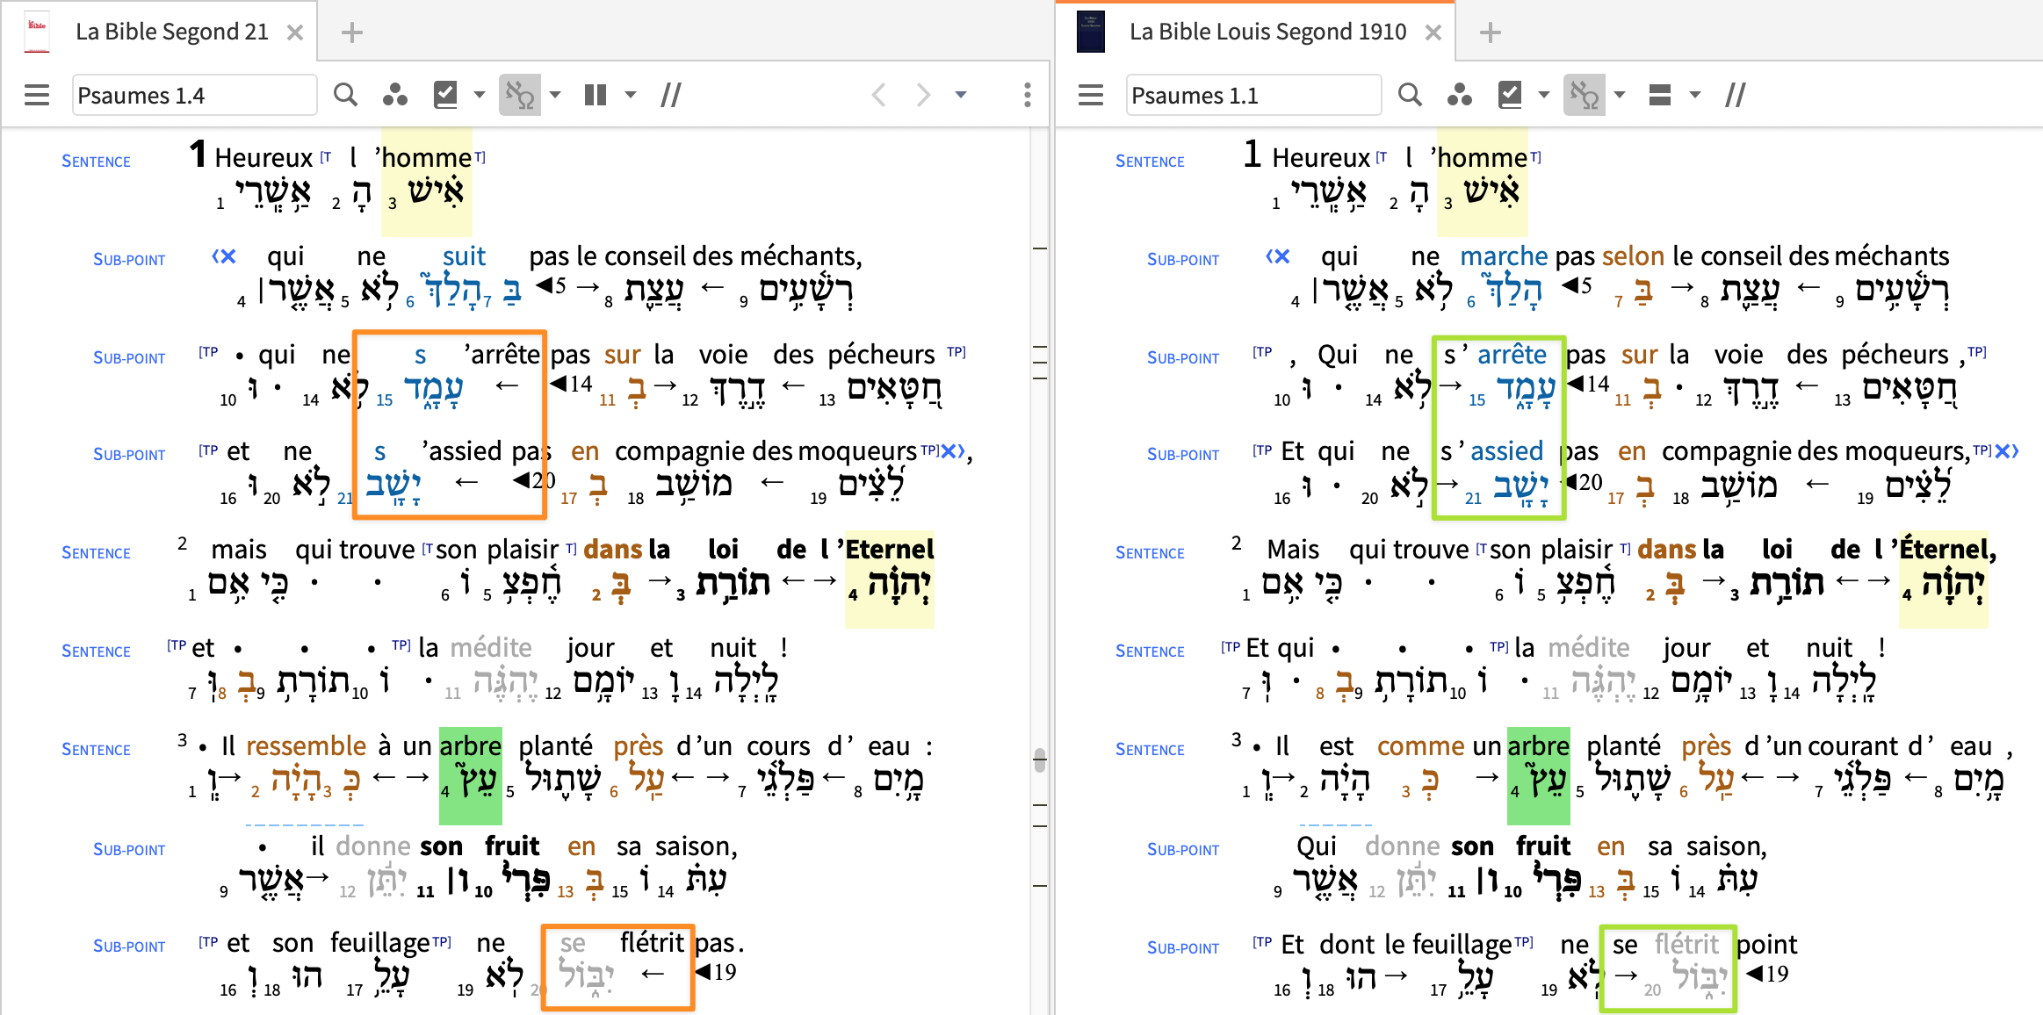Click the left panel vertical scrollbar thumb

(1040, 759)
